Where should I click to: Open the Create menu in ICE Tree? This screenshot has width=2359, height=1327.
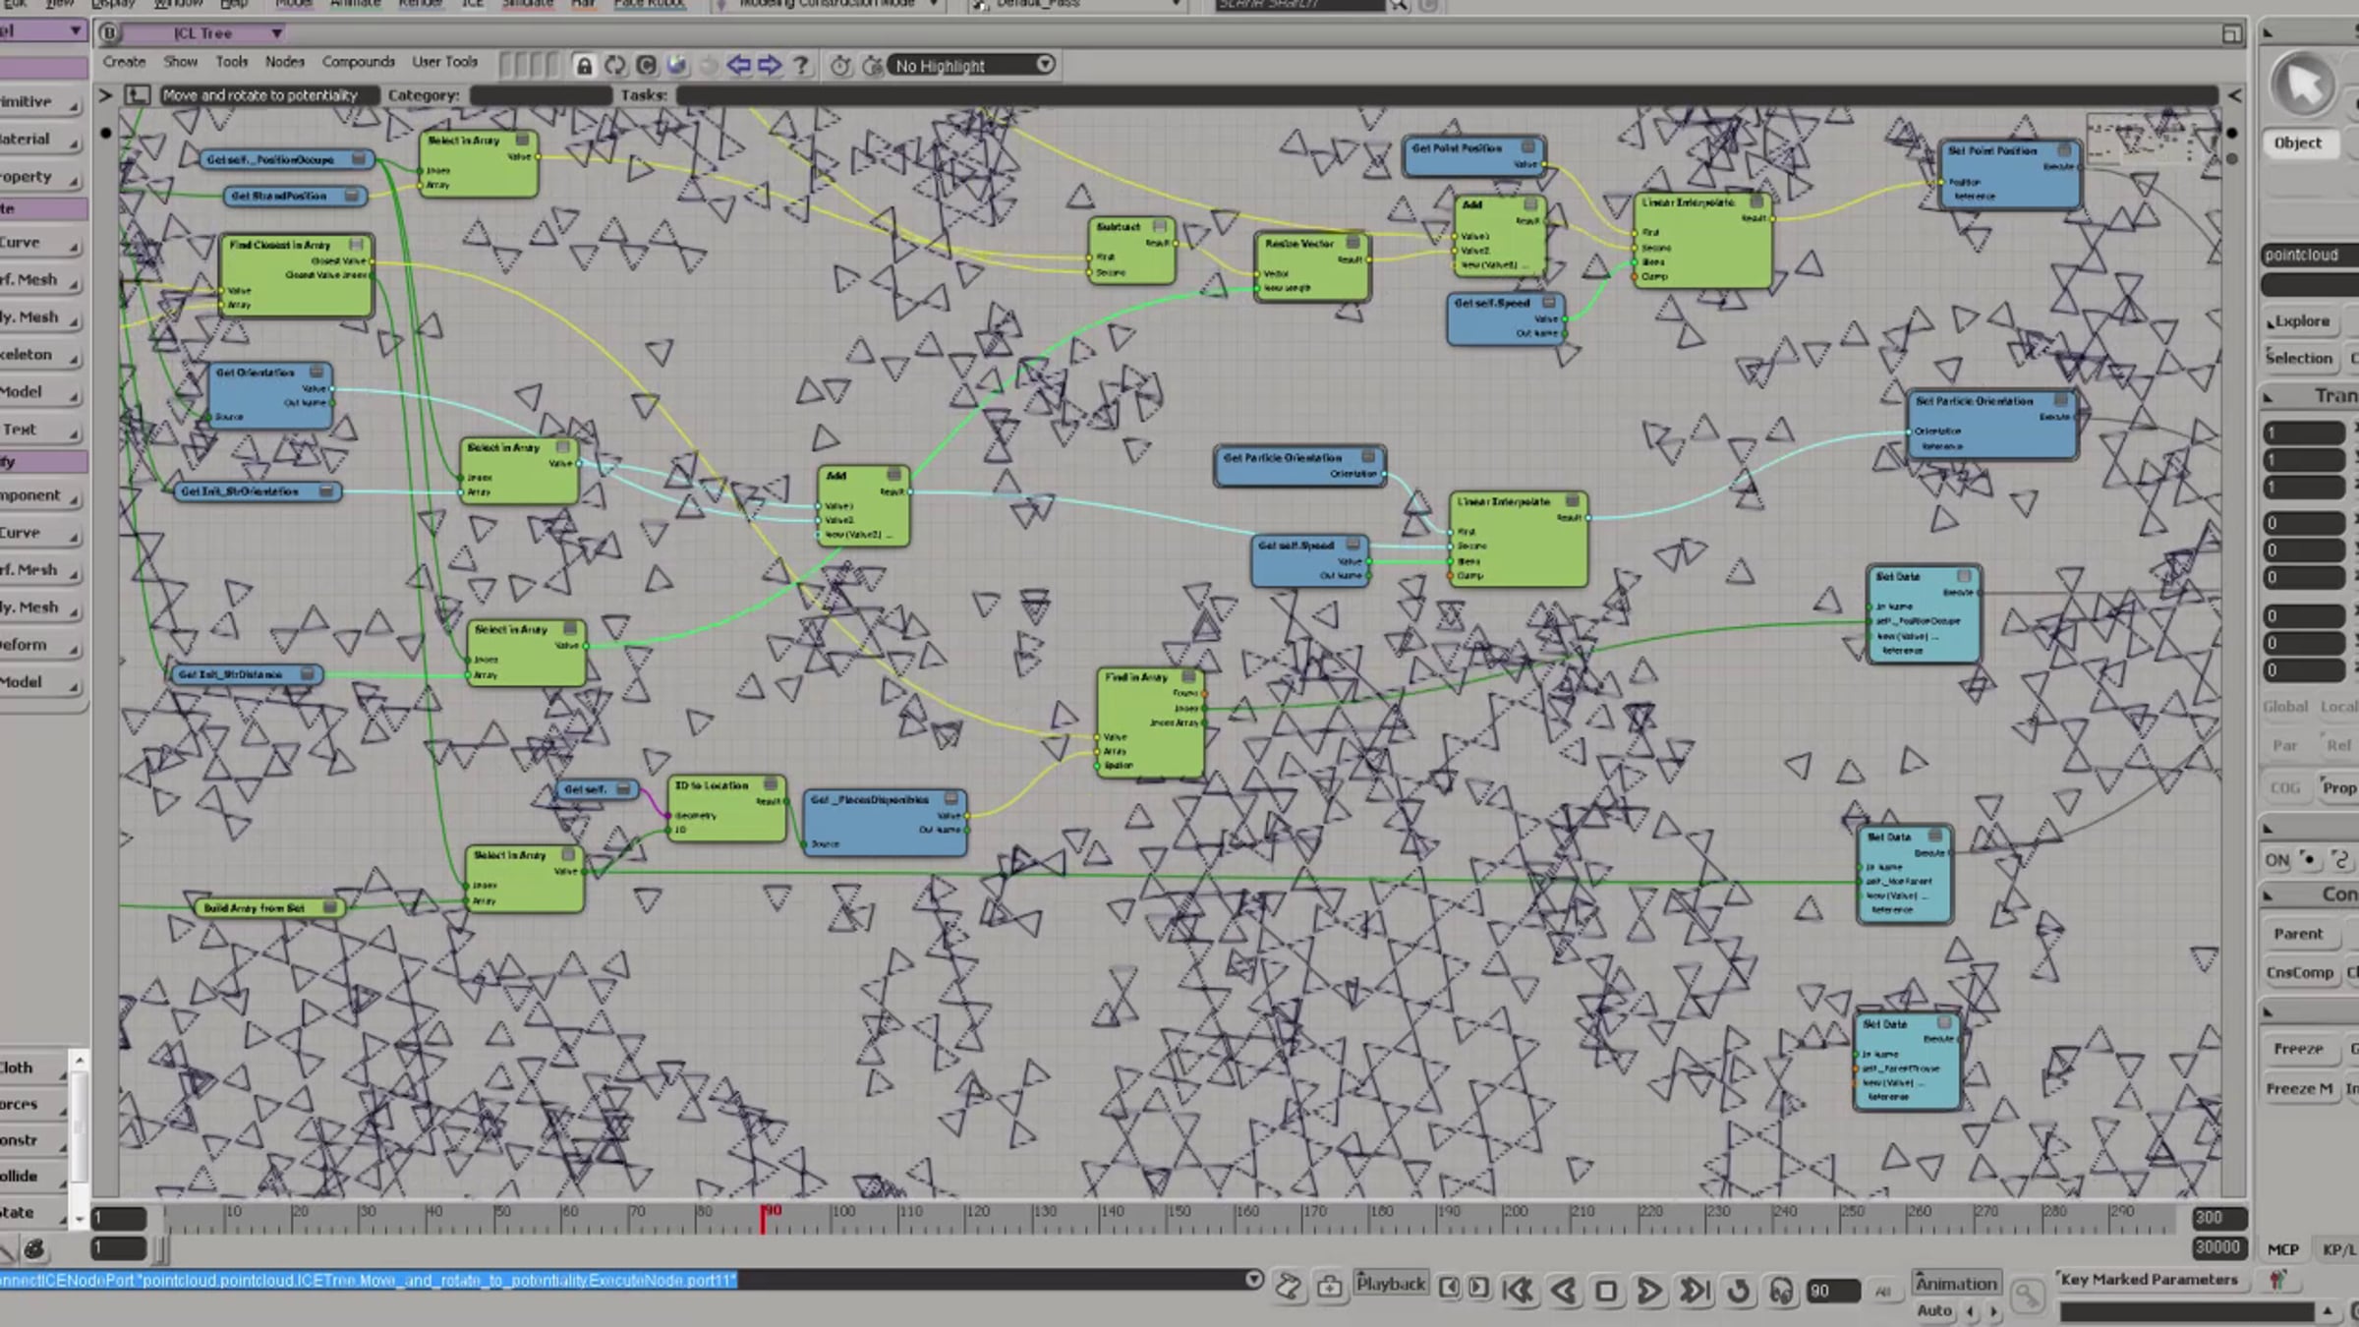tap(125, 62)
